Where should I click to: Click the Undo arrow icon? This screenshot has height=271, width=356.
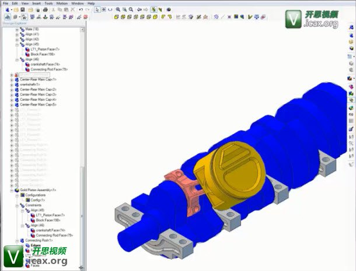click(81, 10)
